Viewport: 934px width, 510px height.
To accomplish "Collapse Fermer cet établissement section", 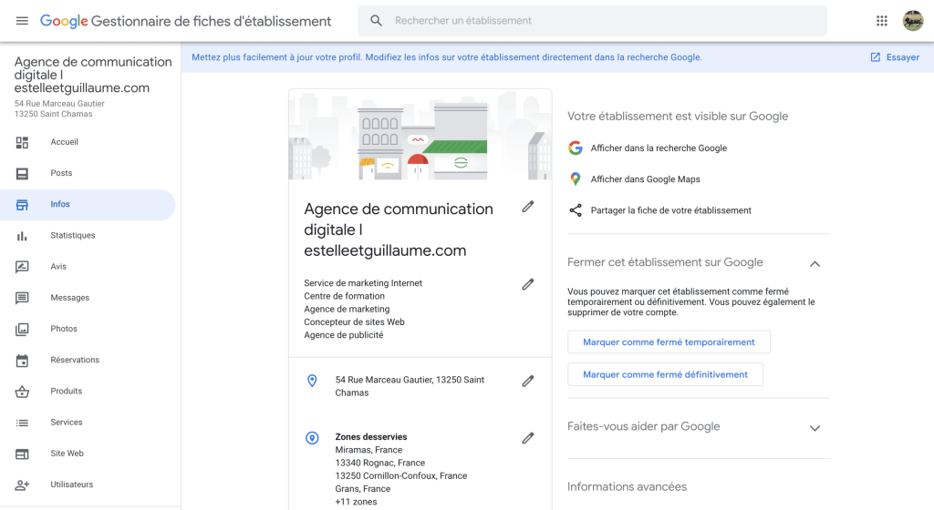I will [815, 264].
